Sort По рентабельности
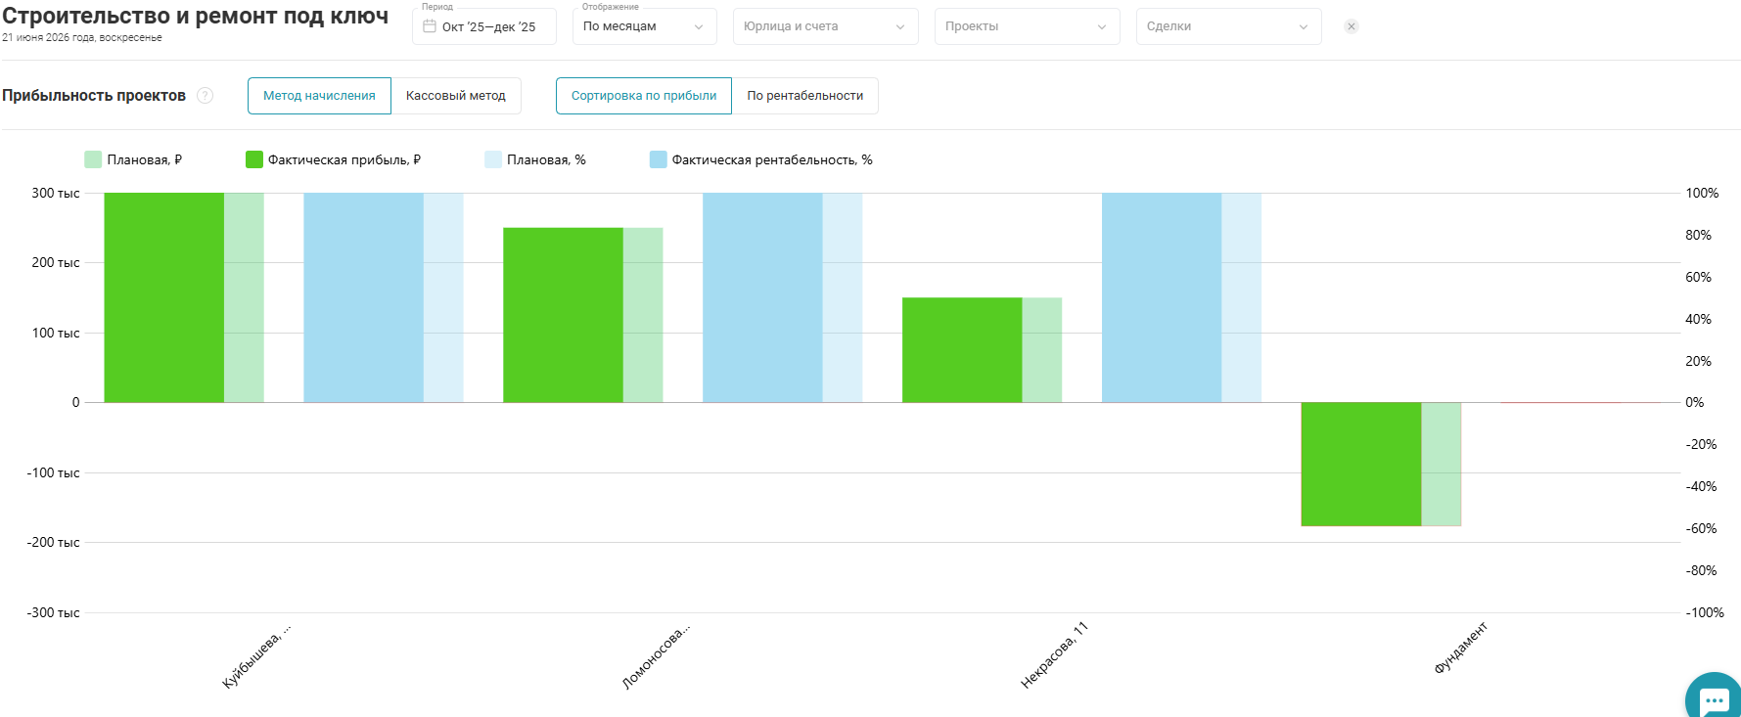Screen dimensions: 1741x717 [x=805, y=96]
